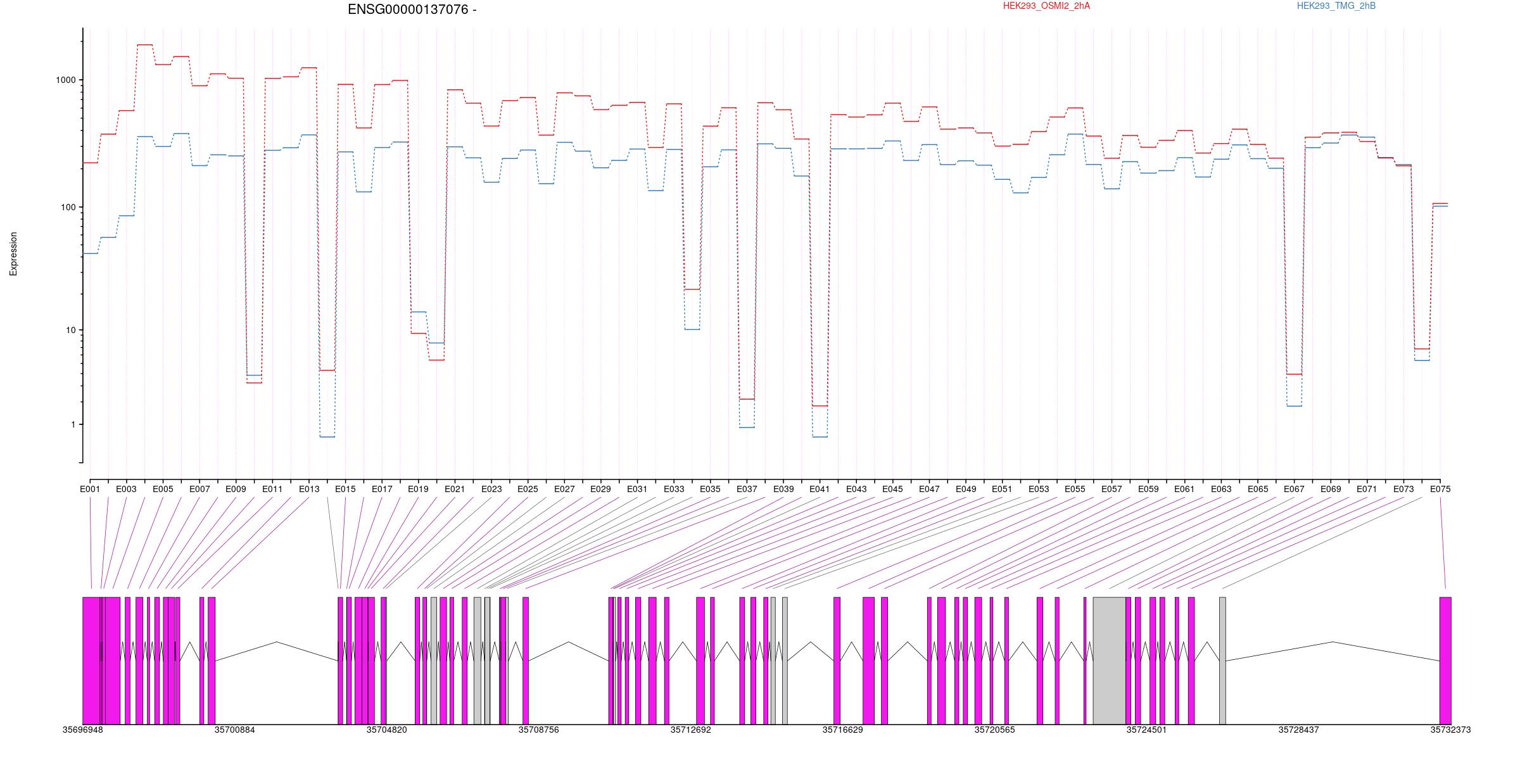Click exon label E043
This screenshot has width=1520, height=760.
click(856, 489)
